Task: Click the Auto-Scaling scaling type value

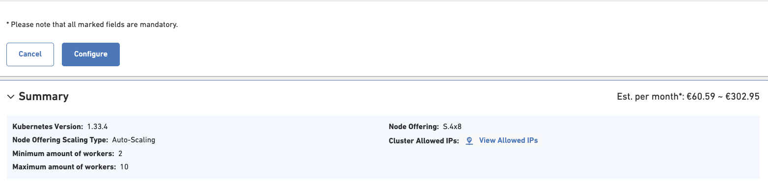Action: point(134,140)
